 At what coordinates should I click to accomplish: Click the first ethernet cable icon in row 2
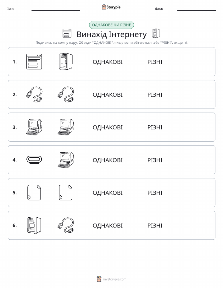(34, 95)
